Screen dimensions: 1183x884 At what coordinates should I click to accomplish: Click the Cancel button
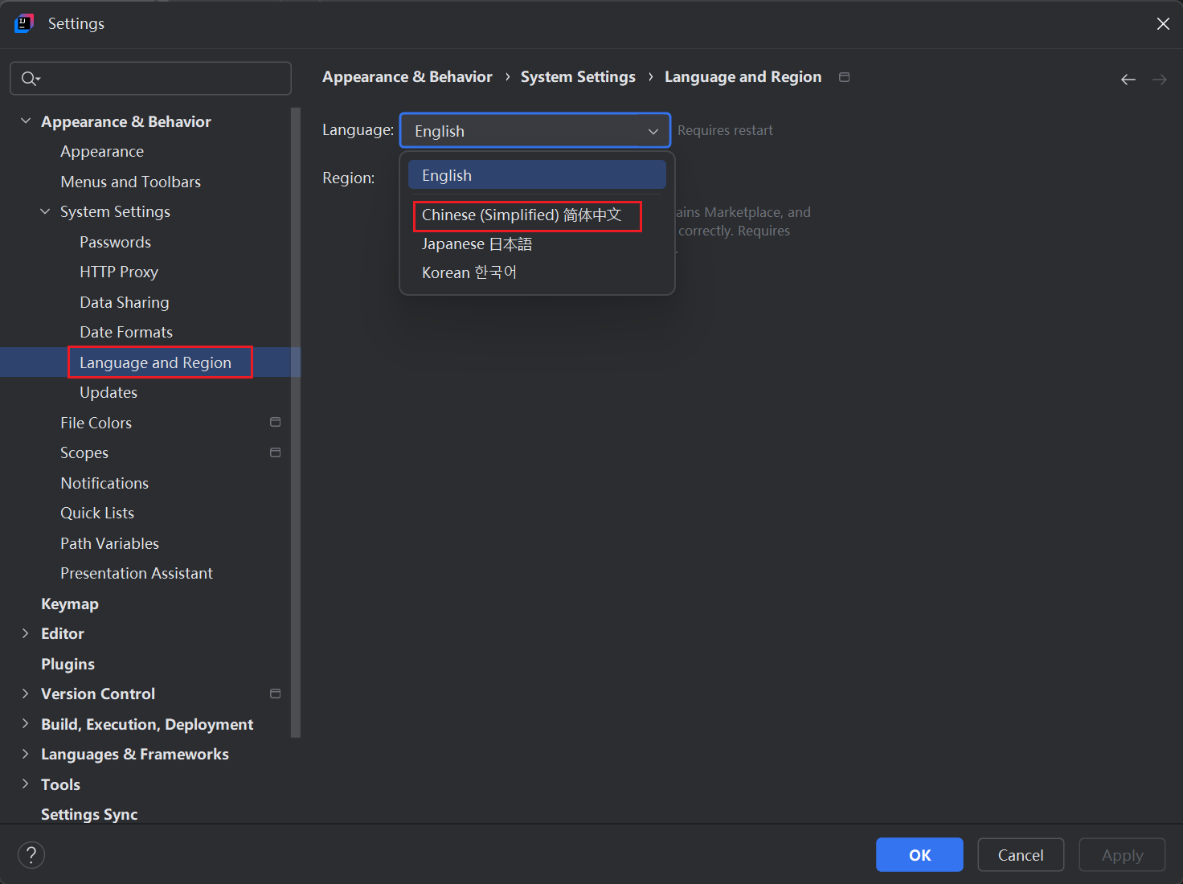click(1021, 855)
